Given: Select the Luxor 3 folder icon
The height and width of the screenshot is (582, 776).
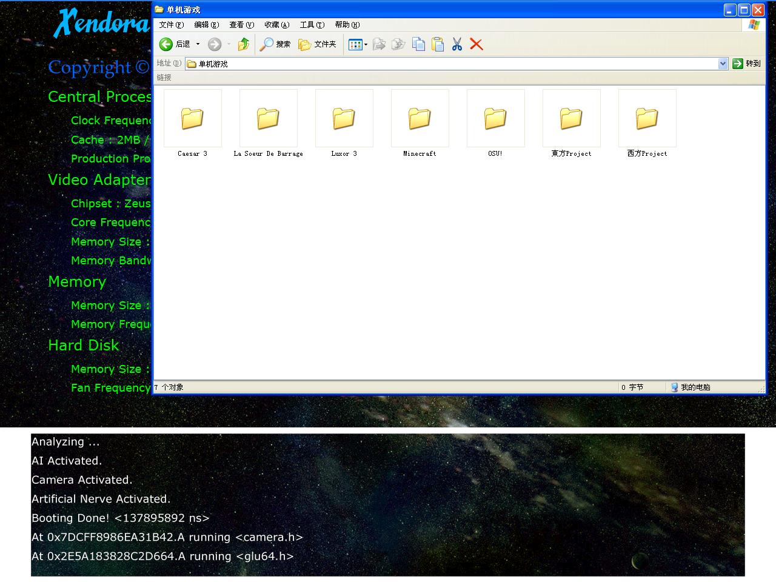Looking at the screenshot, I should [x=344, y=118].
